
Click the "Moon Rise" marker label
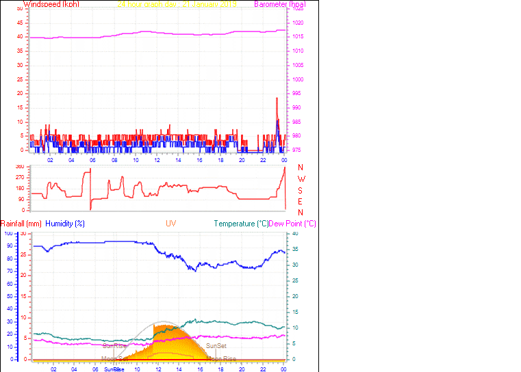click(221, 359)
